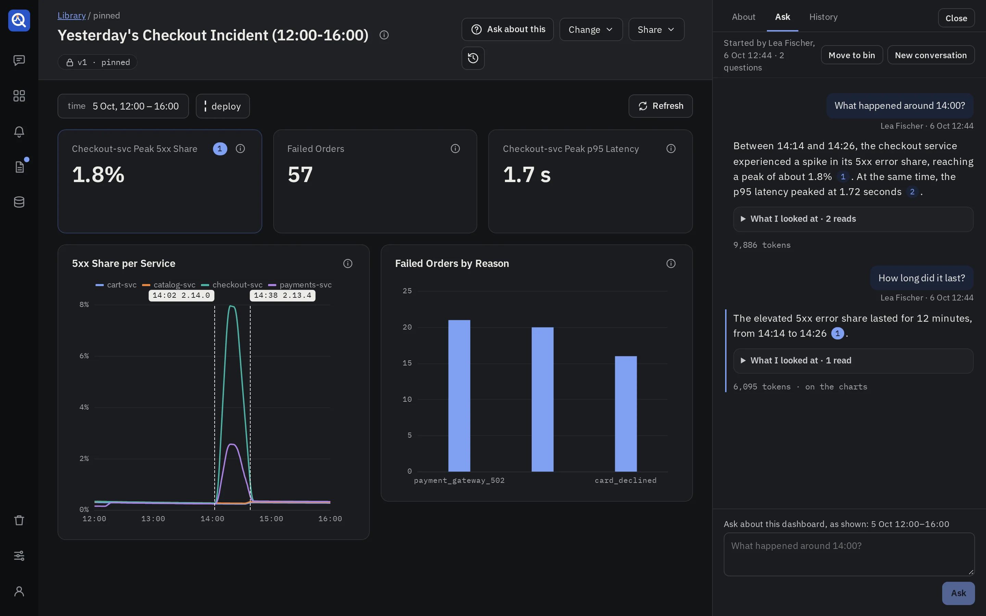Switch to the About tab
The width and height of the screenshot is (986, 616).
(743, 17)
